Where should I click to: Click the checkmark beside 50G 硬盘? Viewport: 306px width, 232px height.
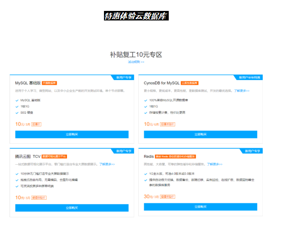(x=17, y=113)
